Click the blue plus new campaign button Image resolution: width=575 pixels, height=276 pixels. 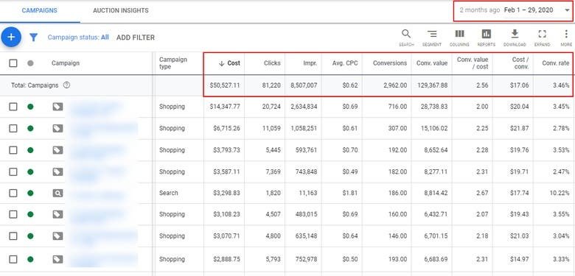pos(11,37)
